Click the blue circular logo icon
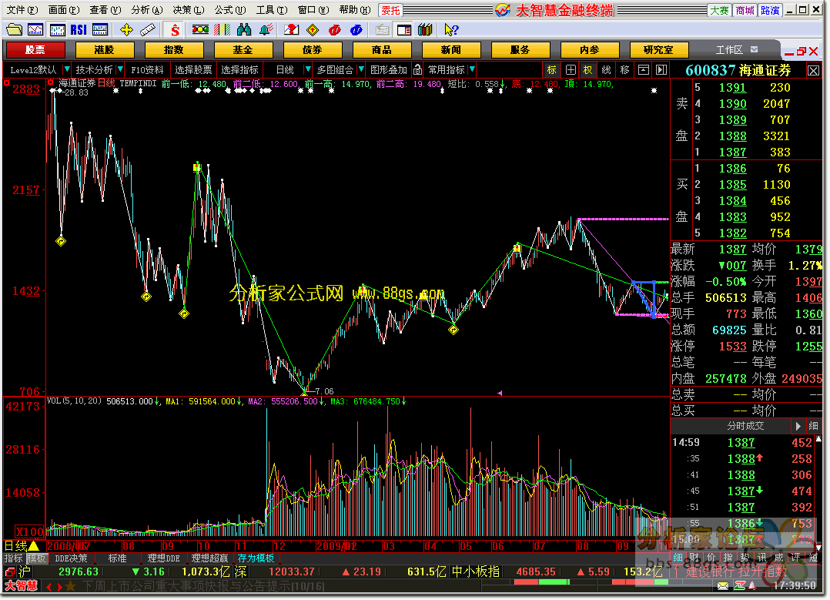 (356, 30)
